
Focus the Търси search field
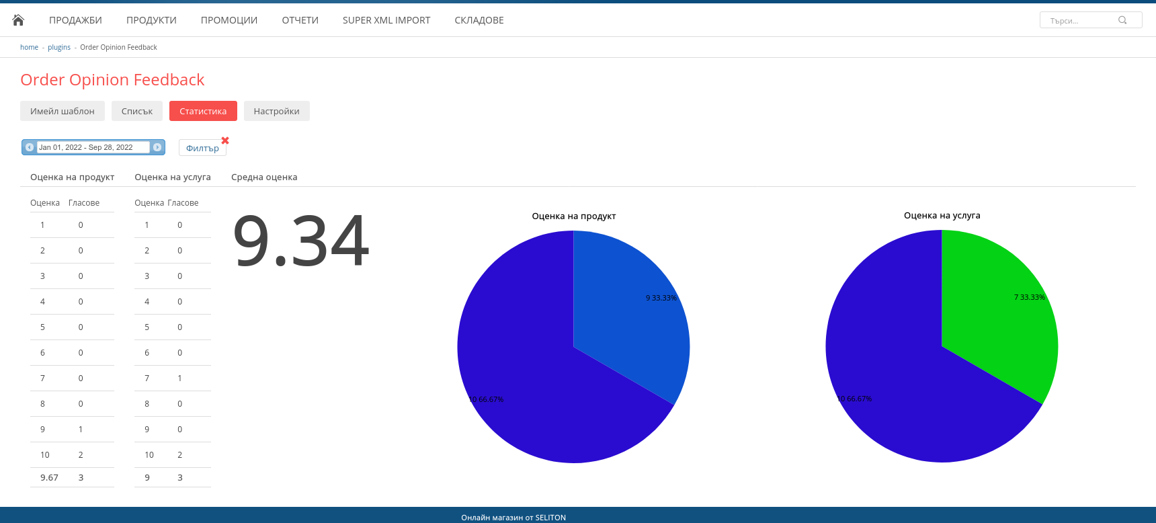coord(1079,20)
